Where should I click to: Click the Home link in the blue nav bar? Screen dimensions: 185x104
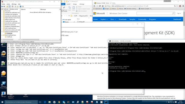coord(96,19)
